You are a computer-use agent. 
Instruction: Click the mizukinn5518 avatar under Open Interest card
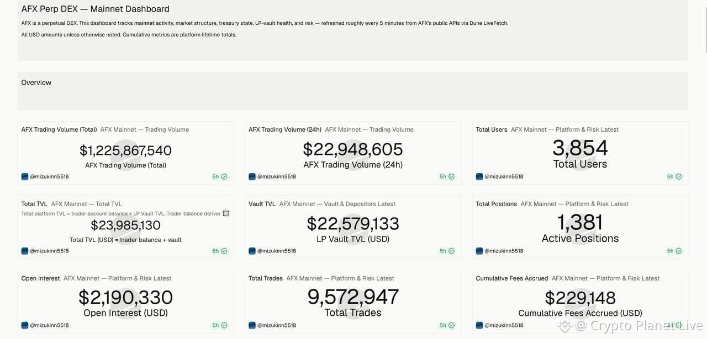tap(24, 326)
